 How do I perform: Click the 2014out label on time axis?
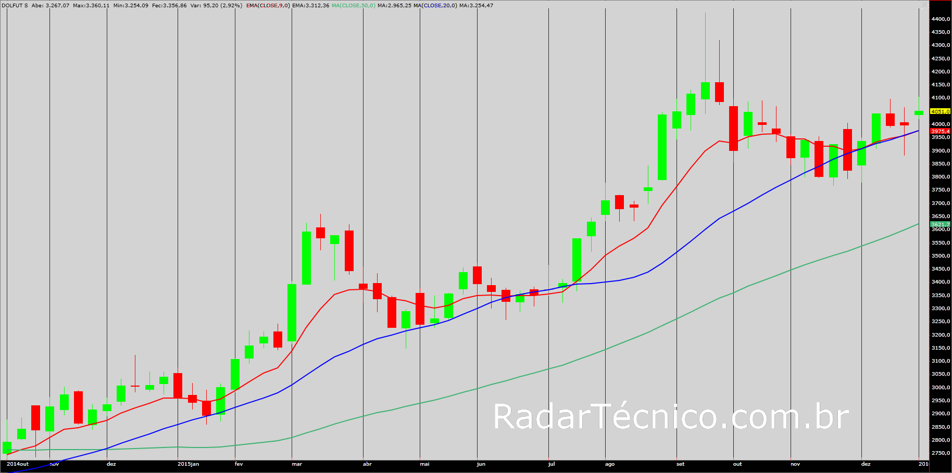(x=18, y=464)
